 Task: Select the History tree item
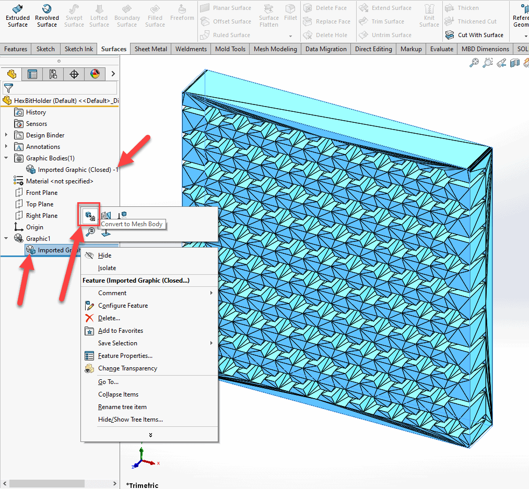pyautogui.click(x=30, y=112)
